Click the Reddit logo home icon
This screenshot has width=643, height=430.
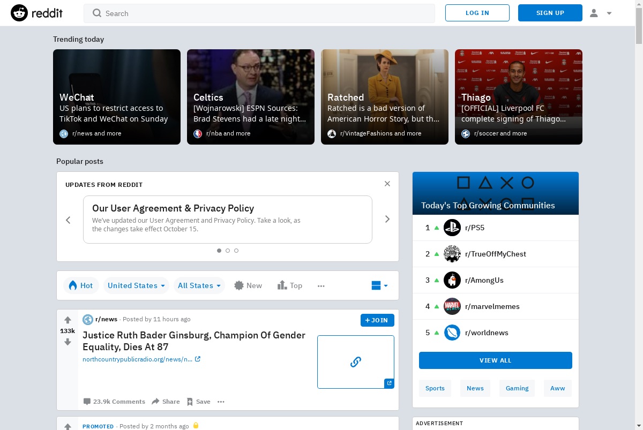point(19,13)
